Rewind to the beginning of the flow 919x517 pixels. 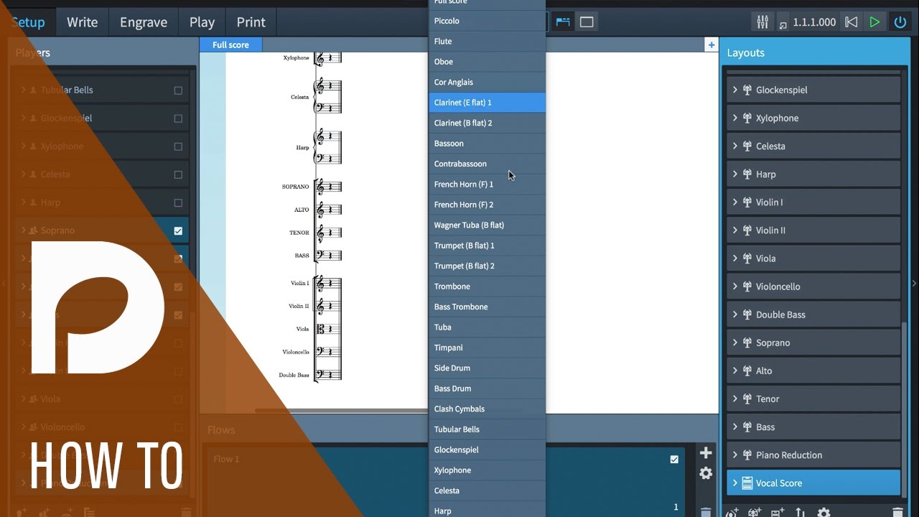tap(851, 22)
